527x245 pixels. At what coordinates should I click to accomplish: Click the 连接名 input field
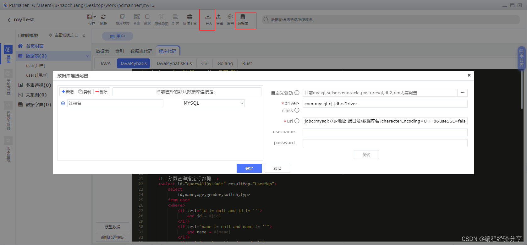coord(115,103)
